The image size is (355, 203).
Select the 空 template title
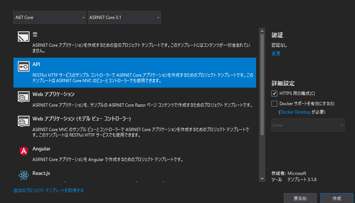(35, 34)
